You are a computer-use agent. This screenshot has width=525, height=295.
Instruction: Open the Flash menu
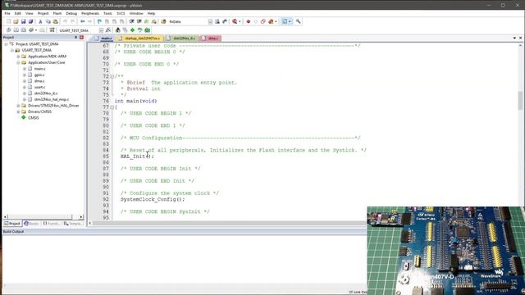(57, 13)
